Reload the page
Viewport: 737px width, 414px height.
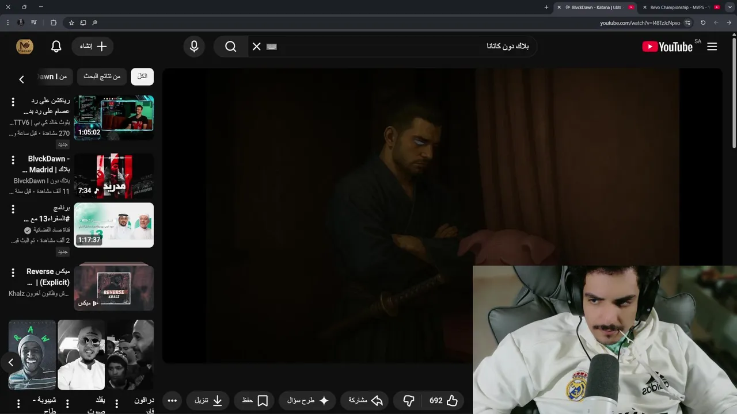pos(703,23)
